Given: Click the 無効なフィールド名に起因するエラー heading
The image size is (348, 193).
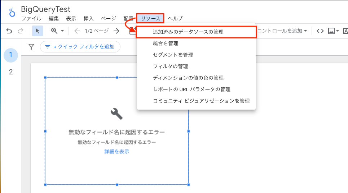Looking at the screenshot, I should [x=117, y=132].
